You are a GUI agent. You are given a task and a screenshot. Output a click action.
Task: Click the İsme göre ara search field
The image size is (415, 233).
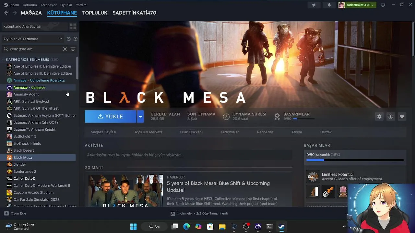[34, 49]
